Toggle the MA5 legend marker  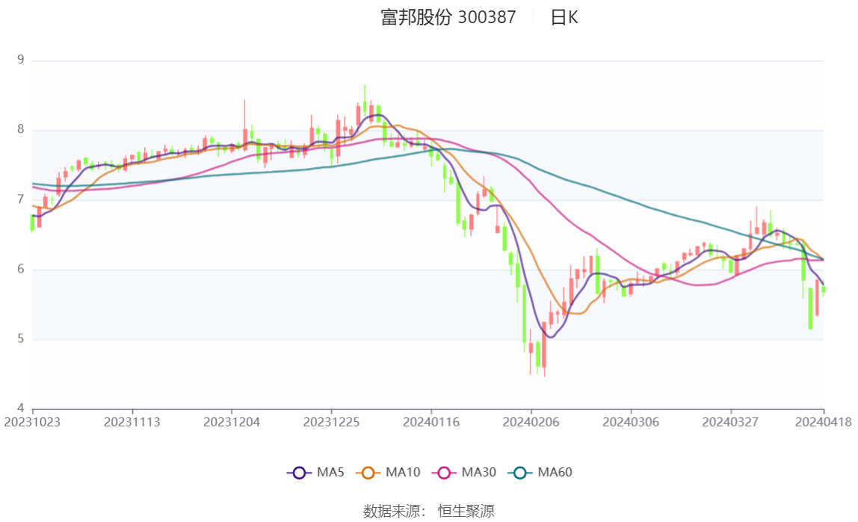[299, 473]
